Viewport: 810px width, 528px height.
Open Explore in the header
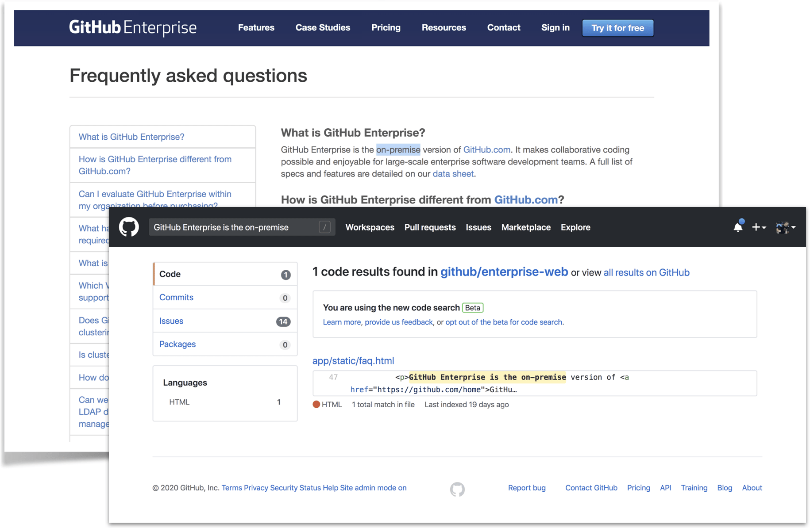tap(575, 227)
